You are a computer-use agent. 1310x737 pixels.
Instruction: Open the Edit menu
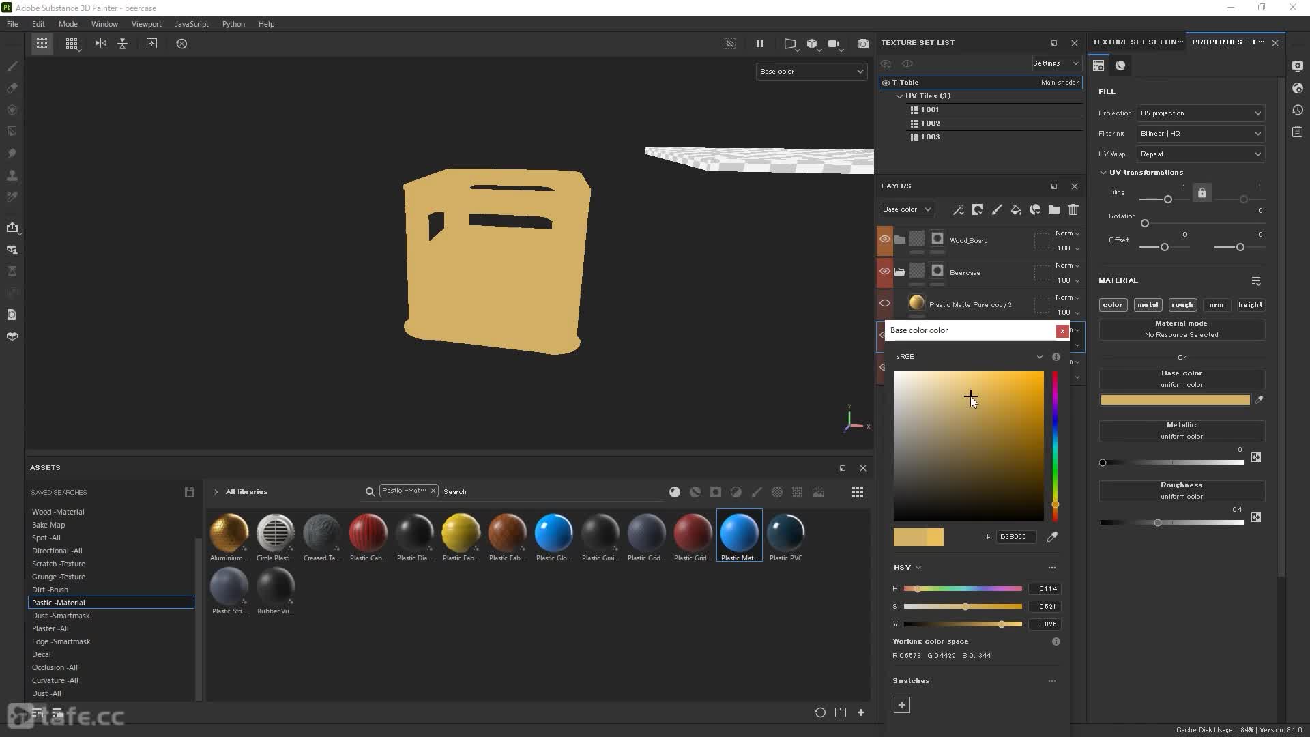click(x=38, y=24)
